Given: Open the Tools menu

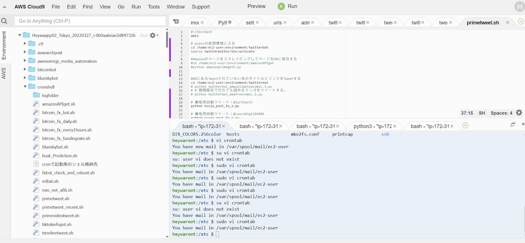Looking at the screenshot, I should pyautogui.click(x=154, y=7).
